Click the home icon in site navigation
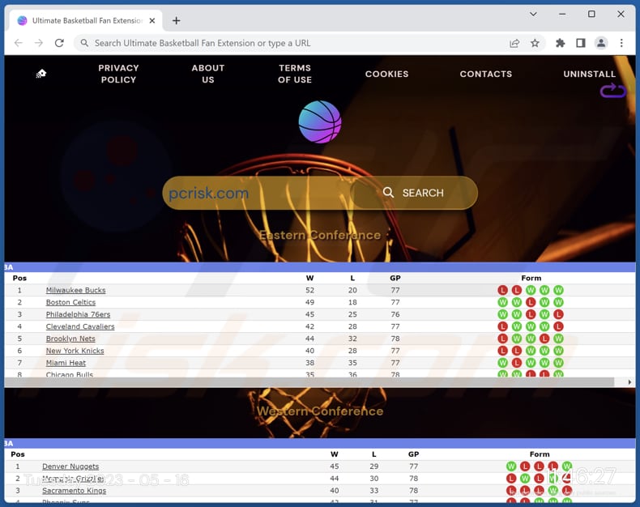This screenshot has width=640, height=507. [x=41, y=74]
